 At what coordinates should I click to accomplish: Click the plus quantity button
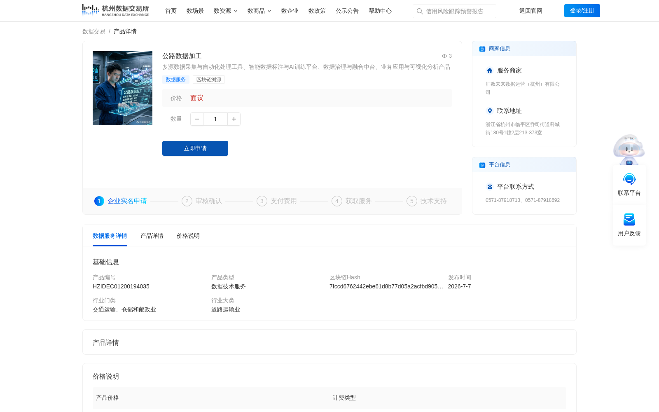(234, 119)
